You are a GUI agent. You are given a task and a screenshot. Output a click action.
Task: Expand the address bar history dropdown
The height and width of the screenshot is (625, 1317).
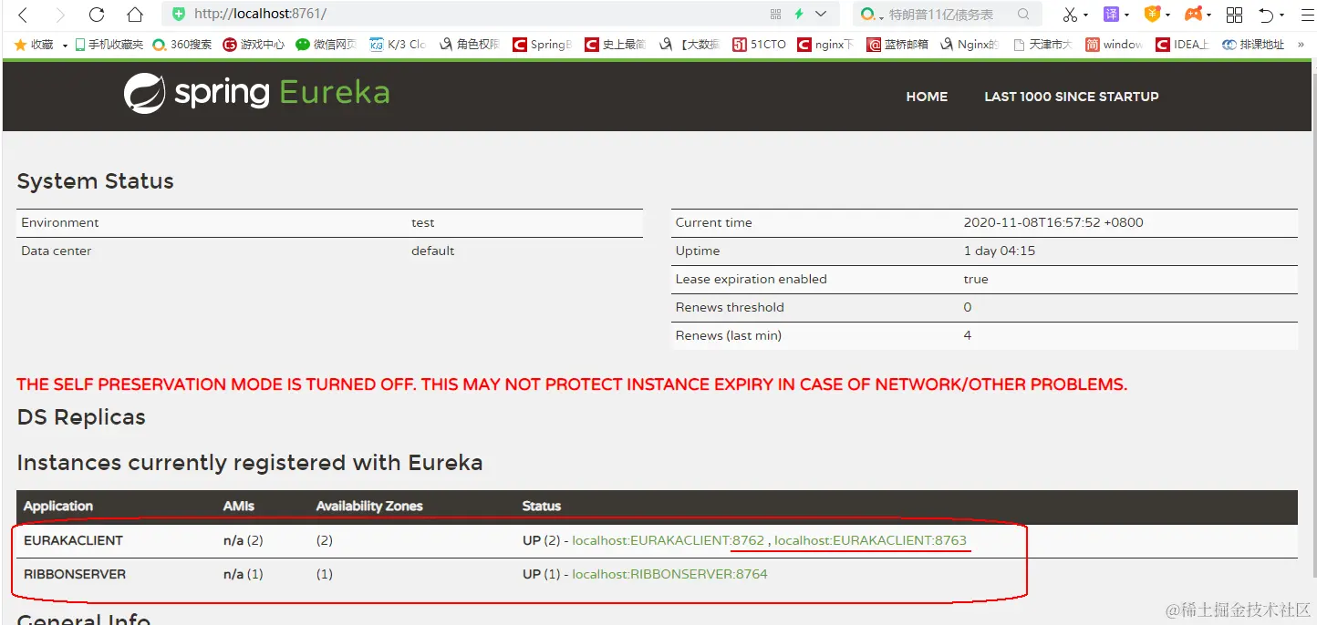click(x=821, y=14)
